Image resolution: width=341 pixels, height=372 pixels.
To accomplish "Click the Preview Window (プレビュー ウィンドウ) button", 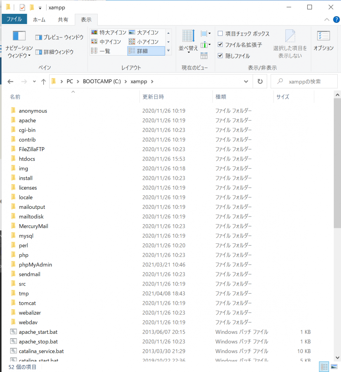I will pyautogui.click(x=60, y=37).
